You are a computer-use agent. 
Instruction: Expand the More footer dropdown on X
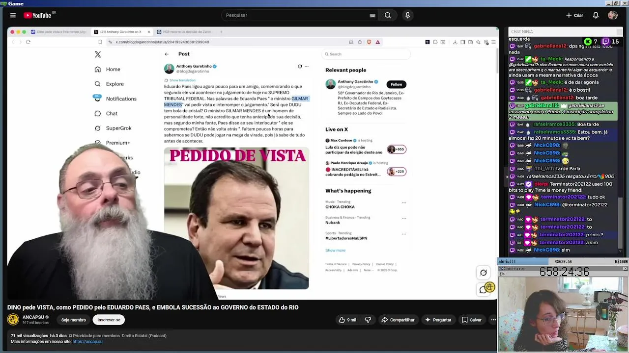[369, 270]
